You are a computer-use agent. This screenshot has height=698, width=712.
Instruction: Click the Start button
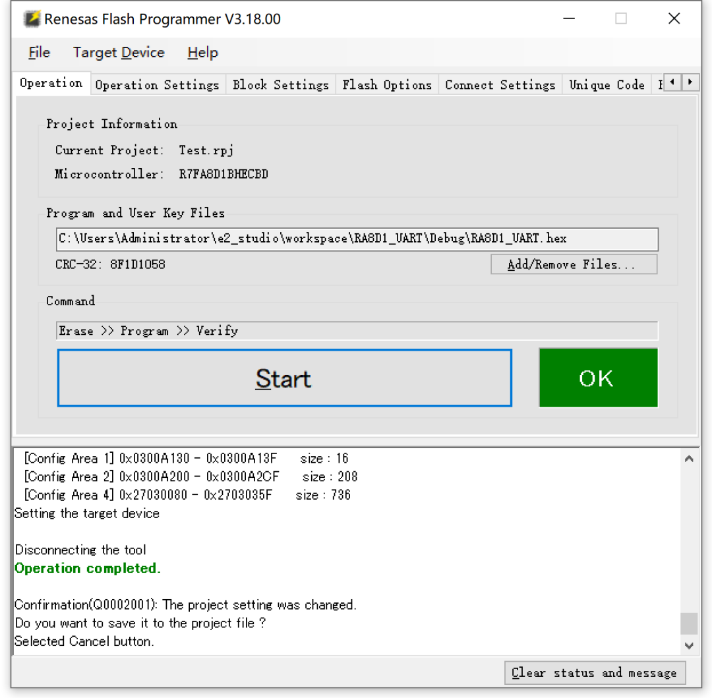click(285, 378)
